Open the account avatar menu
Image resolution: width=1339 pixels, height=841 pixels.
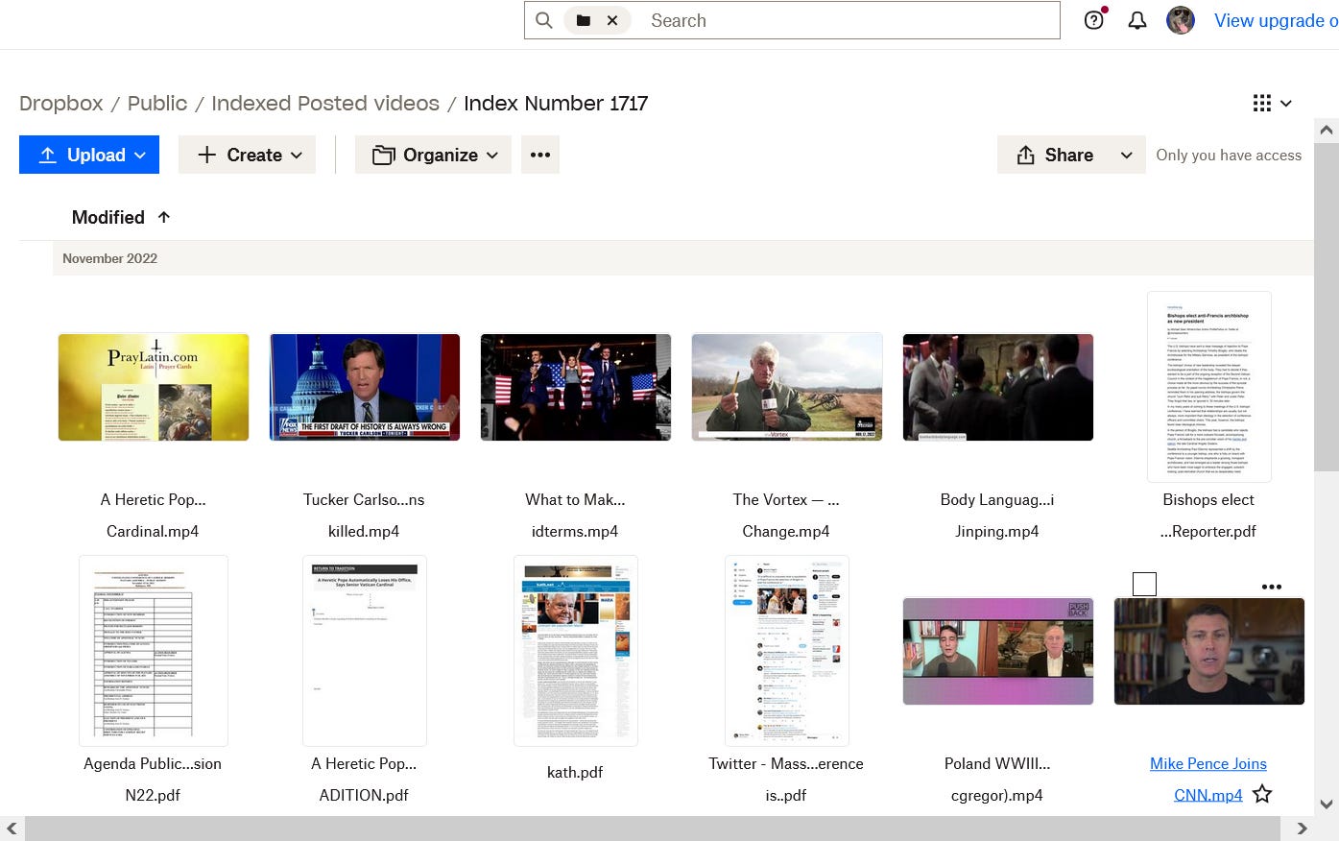[x=1181, y=20]
